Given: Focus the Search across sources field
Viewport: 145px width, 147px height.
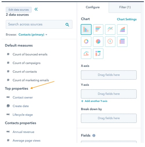Looking at the screenshot, I should pyautogui.click(x=39, y=24).
